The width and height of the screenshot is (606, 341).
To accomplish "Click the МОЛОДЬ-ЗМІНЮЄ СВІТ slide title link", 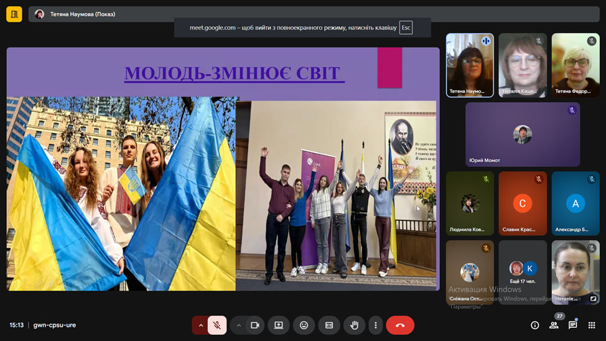I will point(234,73).
